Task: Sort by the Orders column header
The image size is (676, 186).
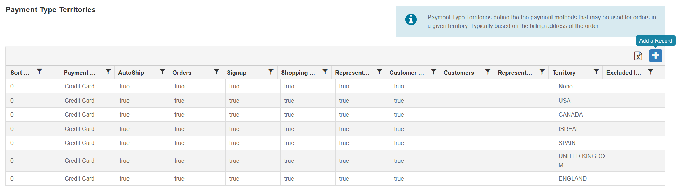Action: [x=182, y=73]
